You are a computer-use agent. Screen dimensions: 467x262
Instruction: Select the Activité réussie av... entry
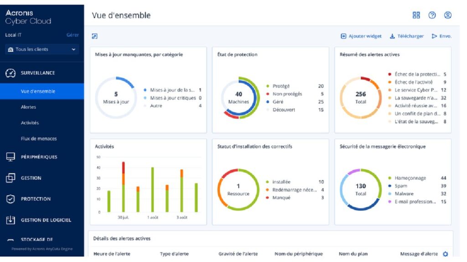click(x=417, y=106)
